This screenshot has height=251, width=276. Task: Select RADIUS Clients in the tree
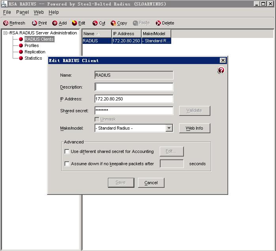pyautogui.click(x=39, y=39)
